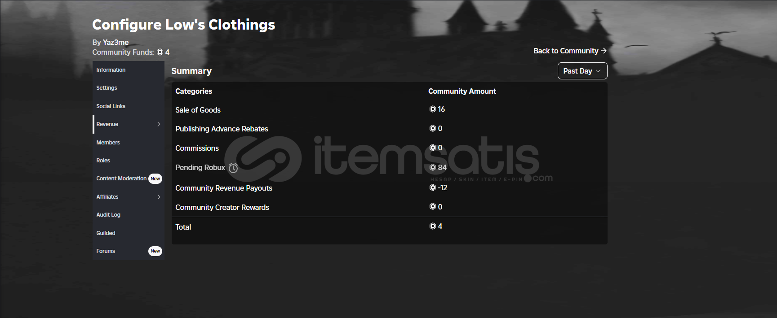
Task: Click the Robux icon next to Sale of Goods amount
Action: pyautogui.click(x=433, y=109)
